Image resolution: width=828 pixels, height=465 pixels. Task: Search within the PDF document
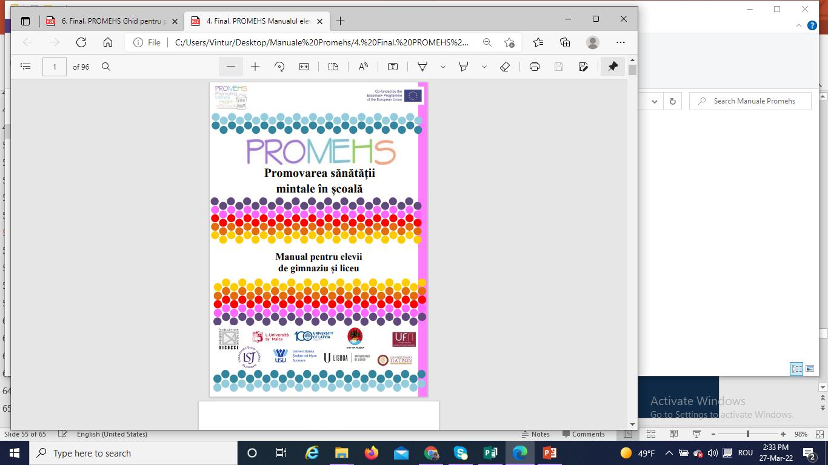[x=106, y=67]
